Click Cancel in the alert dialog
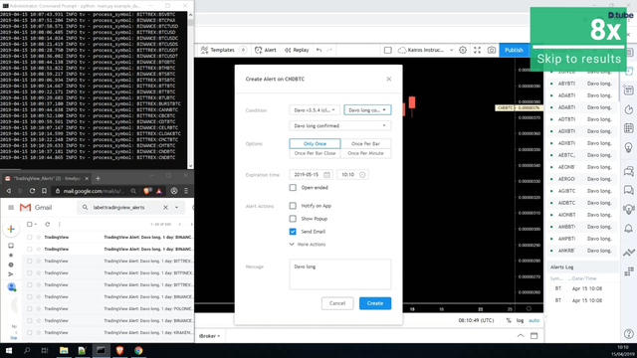The image size is (637, 358). (x=337, y=303)
